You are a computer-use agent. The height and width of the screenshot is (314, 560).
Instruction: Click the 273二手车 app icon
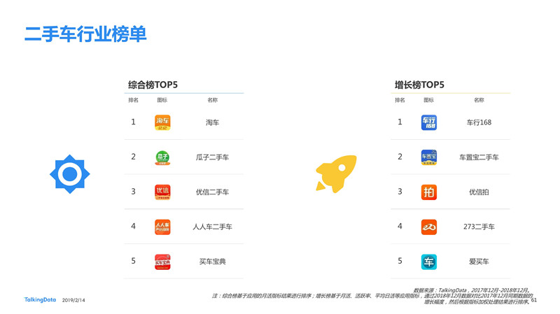tap(429, 227)
